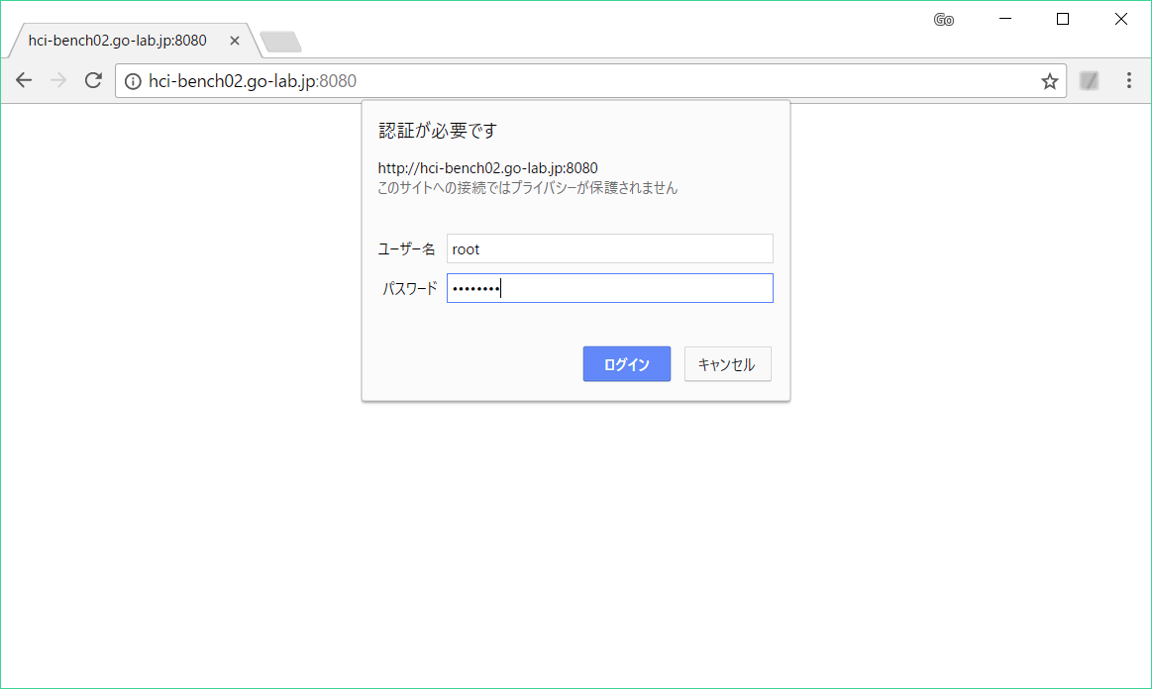
Task: Open the Chrome three-dot menu
Action: [1129, 80]
